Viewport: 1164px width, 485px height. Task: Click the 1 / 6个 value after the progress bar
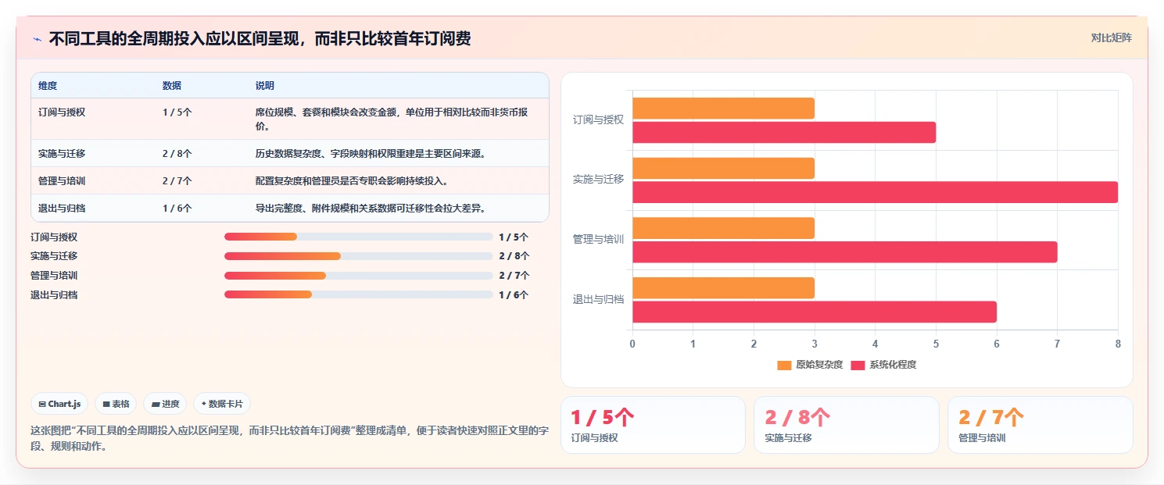(x=514, y=295)
